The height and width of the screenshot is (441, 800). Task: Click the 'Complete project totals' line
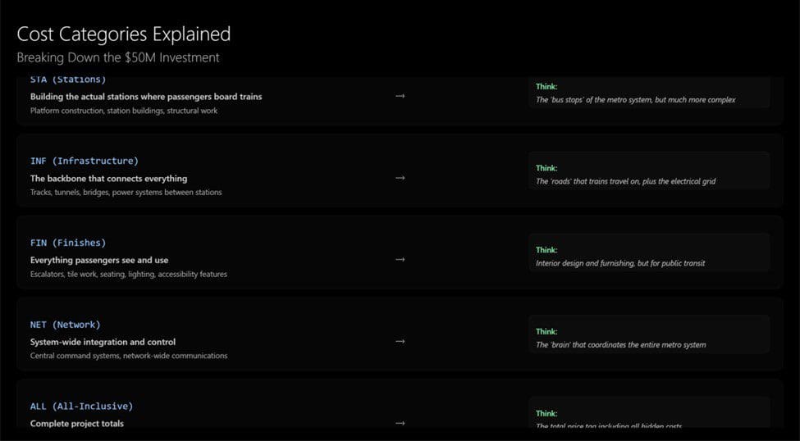pos(77,423)
